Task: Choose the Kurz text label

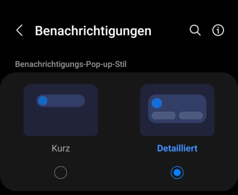Action: [x=61, y=148]
